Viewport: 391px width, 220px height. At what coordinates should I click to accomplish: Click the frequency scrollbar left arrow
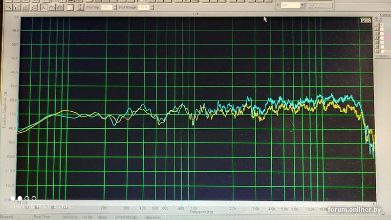pyautogui.click(x=18, y=202)
